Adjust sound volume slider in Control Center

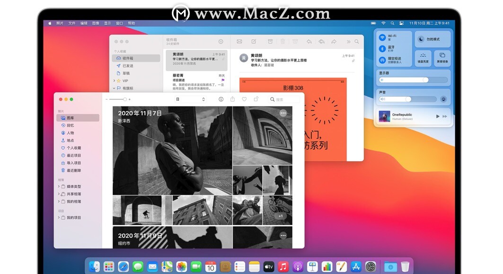coord(408,99)
